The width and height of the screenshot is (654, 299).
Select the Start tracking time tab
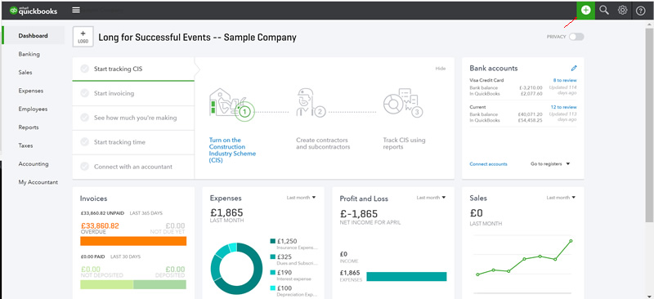coord(133,142)
